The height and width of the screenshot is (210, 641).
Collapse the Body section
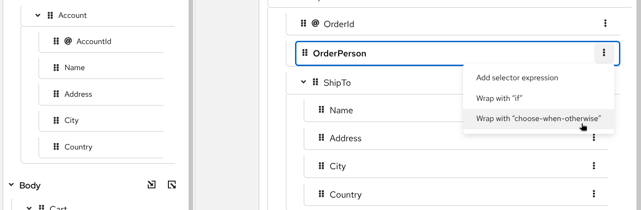pyautogui.click(x=11, y=185)
